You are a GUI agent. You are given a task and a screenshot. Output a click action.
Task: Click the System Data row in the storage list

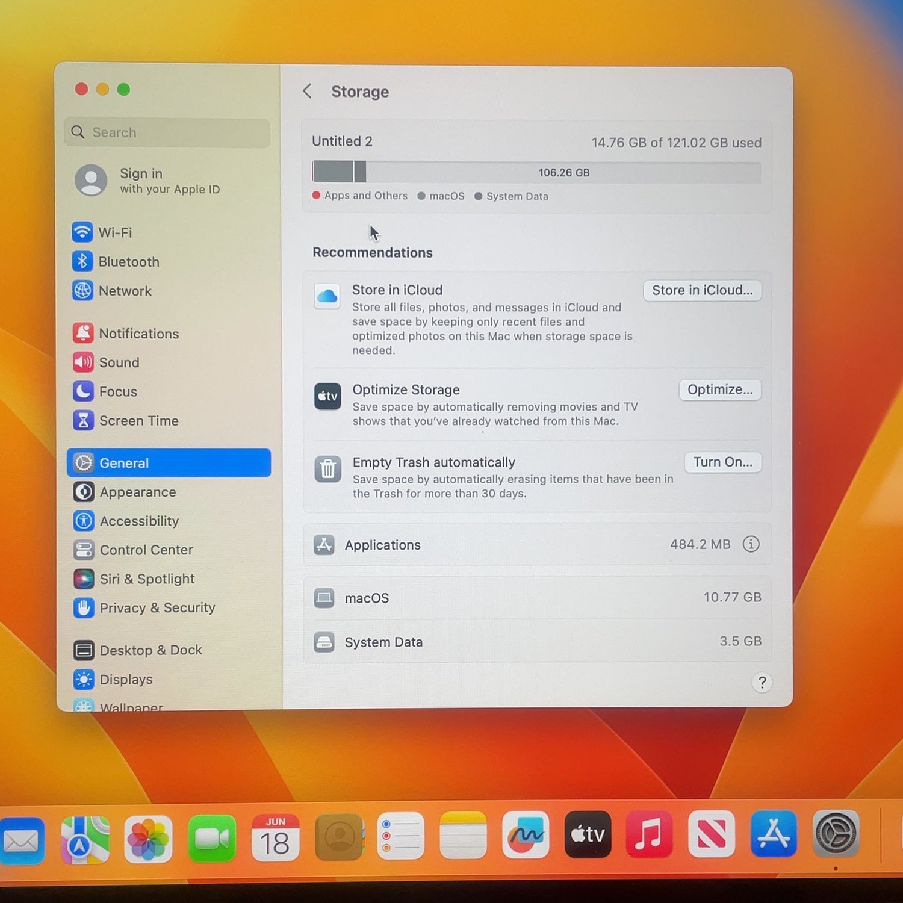537,642
